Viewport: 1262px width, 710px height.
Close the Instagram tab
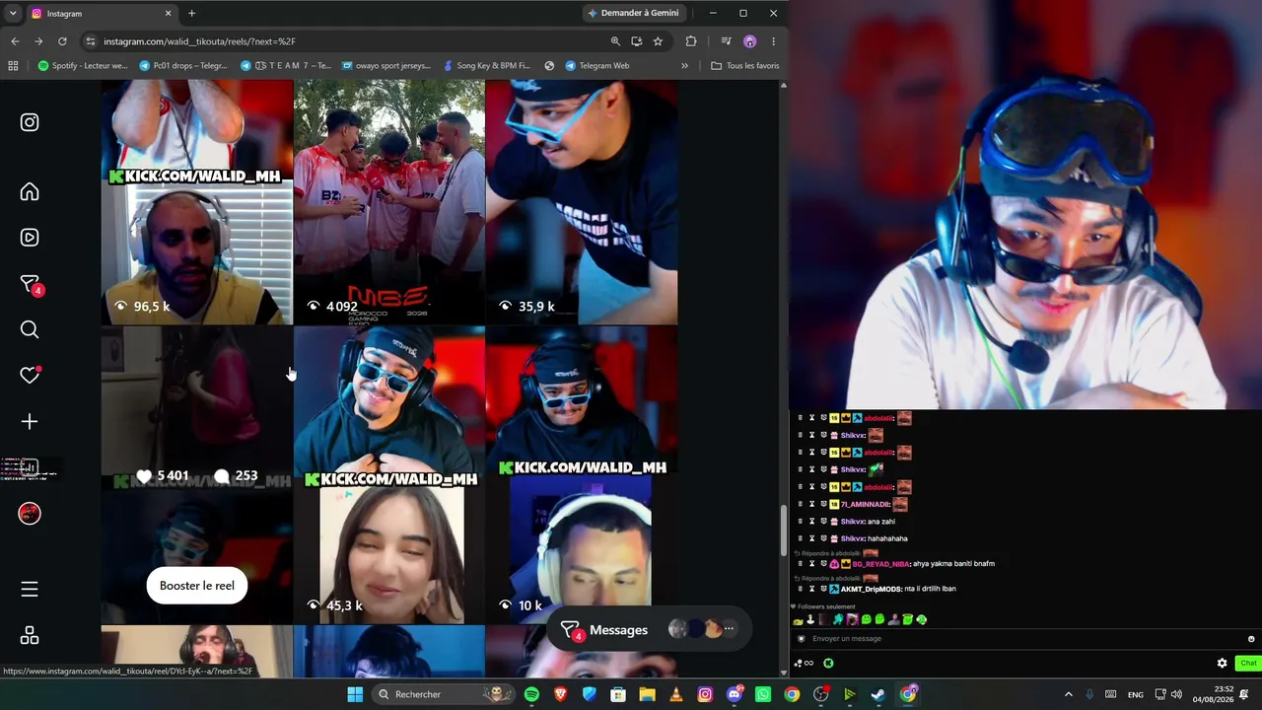pyautogui.click(x=168, y=14)
